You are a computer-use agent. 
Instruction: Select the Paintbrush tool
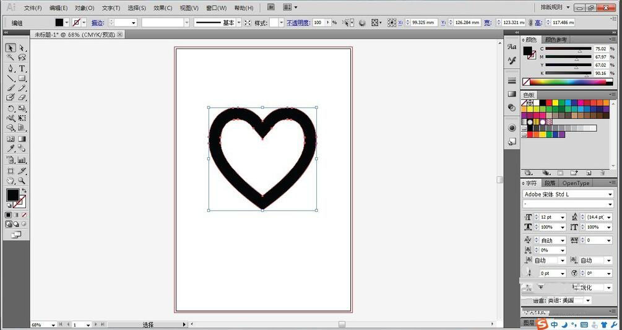[11, 88]
